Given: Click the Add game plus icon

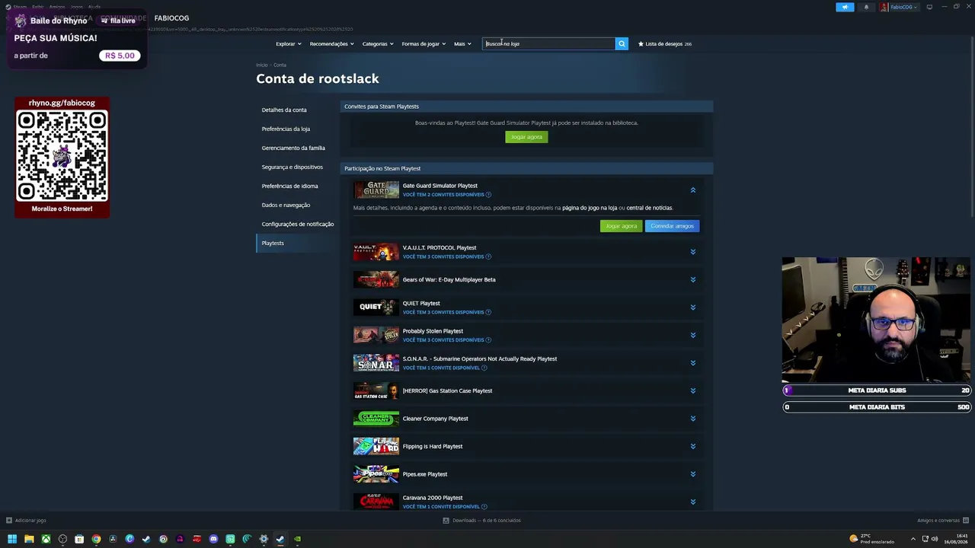Looking at the screenshot, I should [x=9, y=521].
